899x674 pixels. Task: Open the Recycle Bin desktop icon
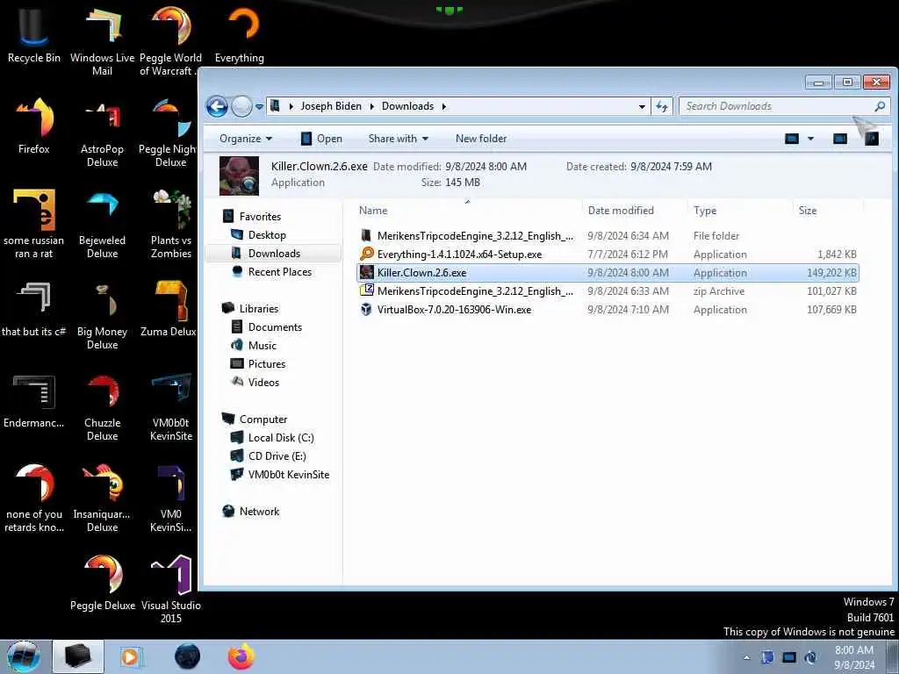click(33, 35)
